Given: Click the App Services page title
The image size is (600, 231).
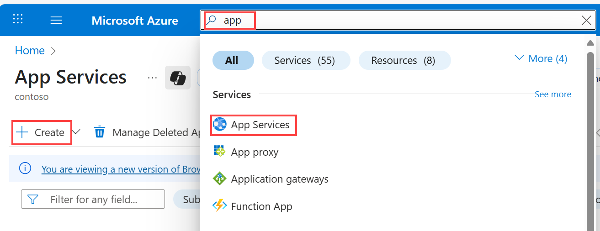Looking at the screenshot, I should click(x=71, y=77).
